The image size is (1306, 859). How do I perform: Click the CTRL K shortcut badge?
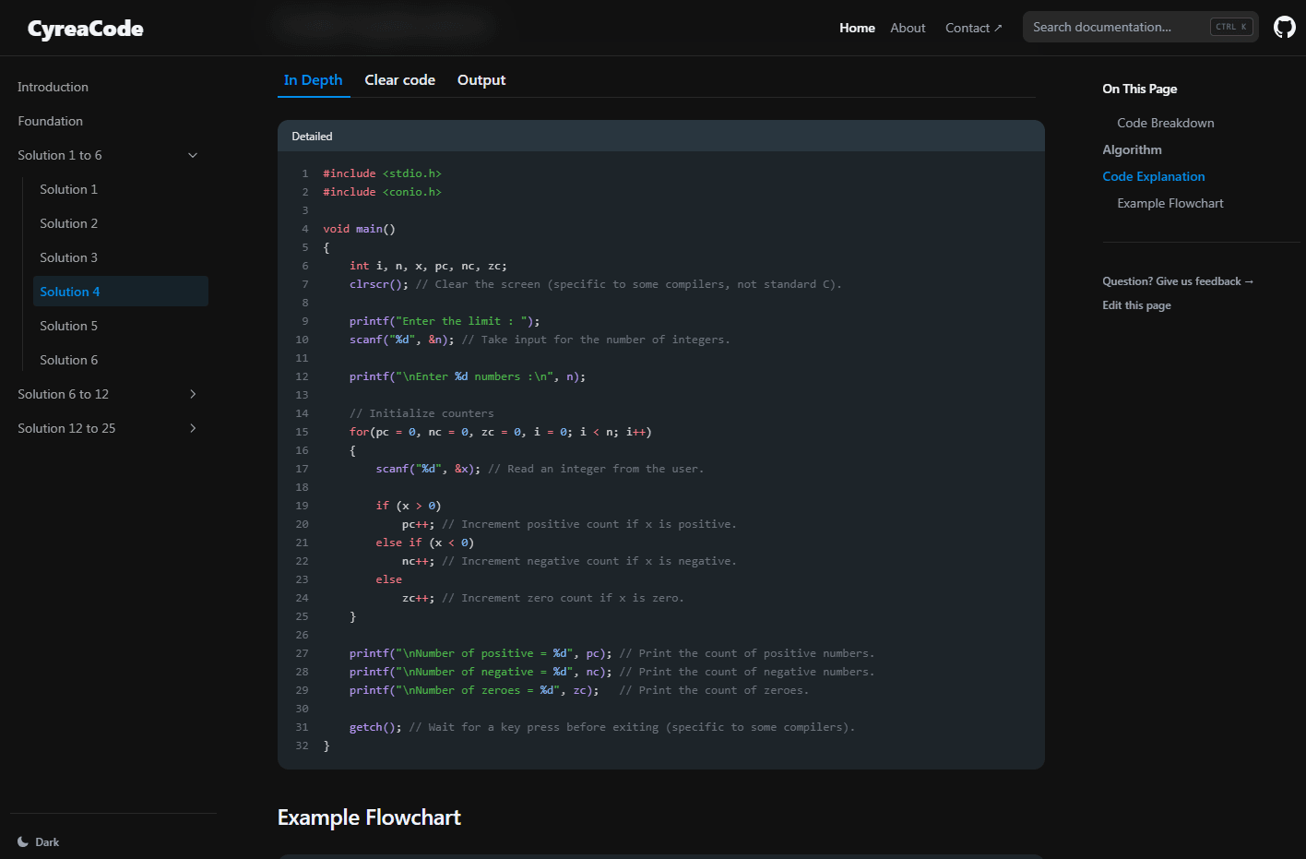(1231, 27)
